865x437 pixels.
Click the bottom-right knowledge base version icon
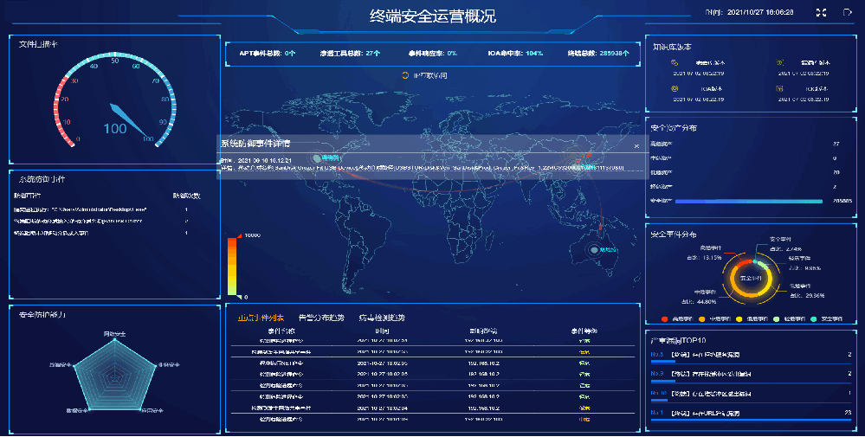pos(781,88)
